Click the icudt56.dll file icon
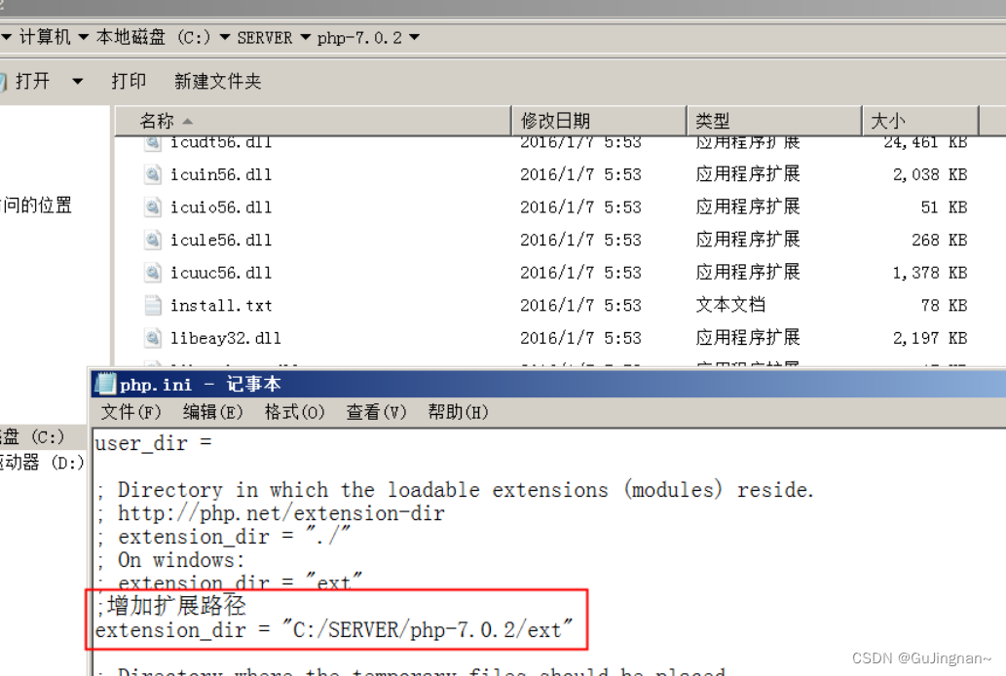This screenshot has height=676, width=1006. tap(153, 141)
